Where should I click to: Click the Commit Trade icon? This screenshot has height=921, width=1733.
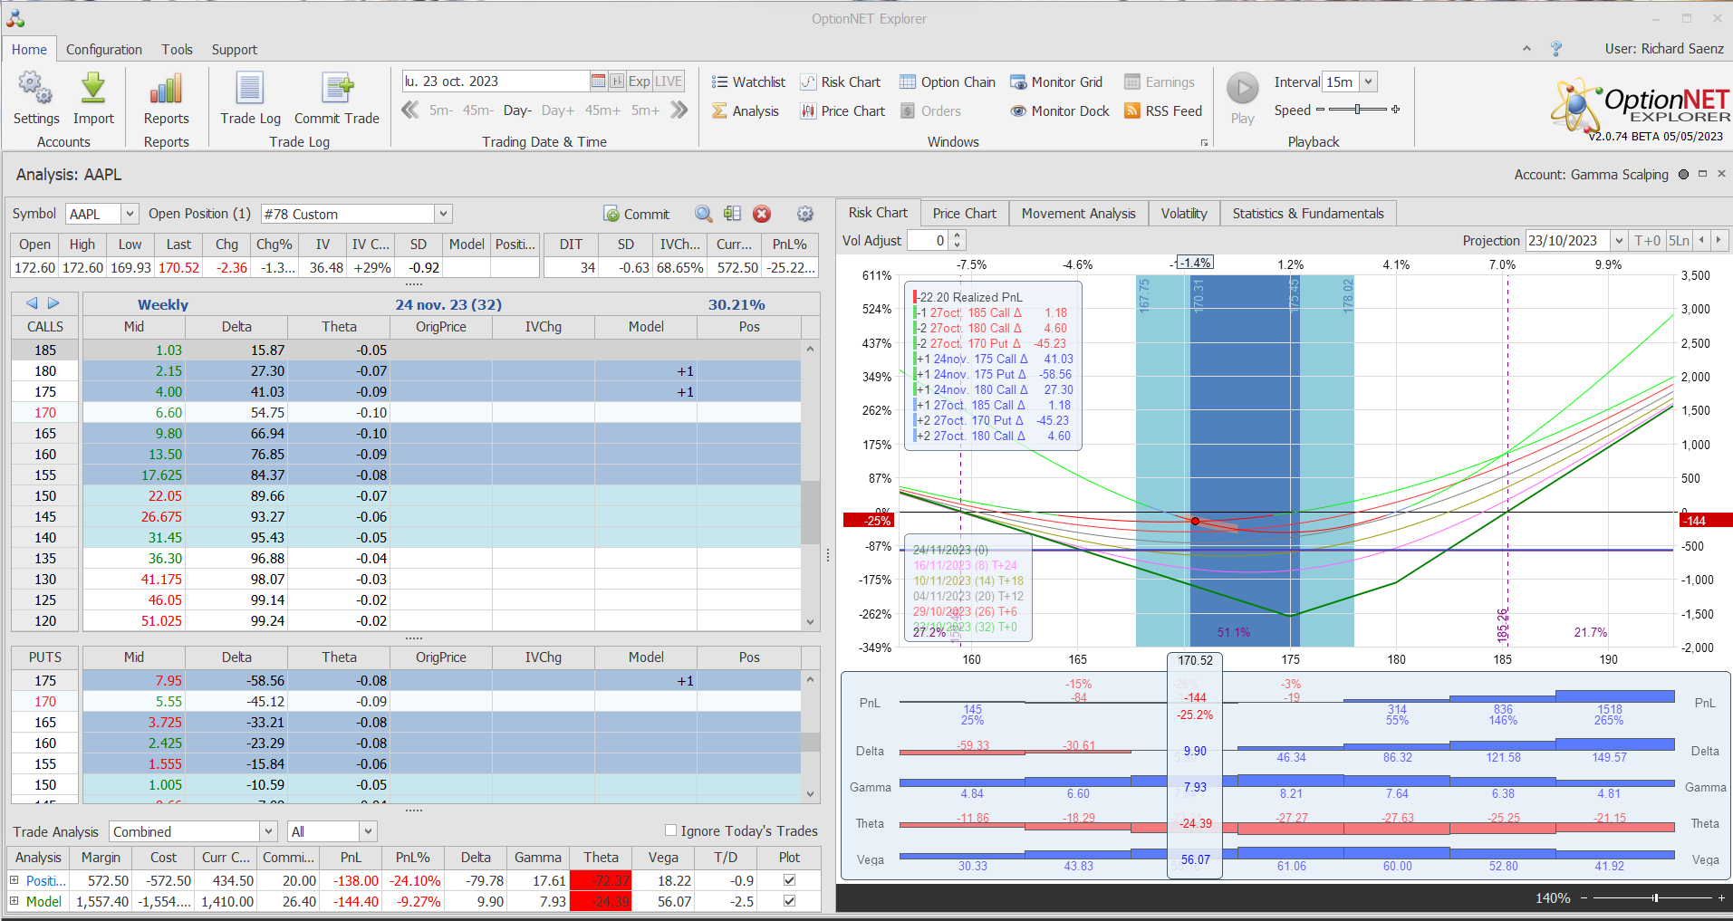(x=337, y=88)
